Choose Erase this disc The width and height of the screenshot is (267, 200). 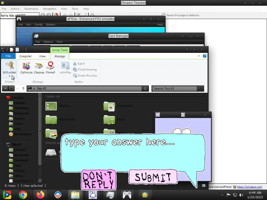[x=85, y=76]
